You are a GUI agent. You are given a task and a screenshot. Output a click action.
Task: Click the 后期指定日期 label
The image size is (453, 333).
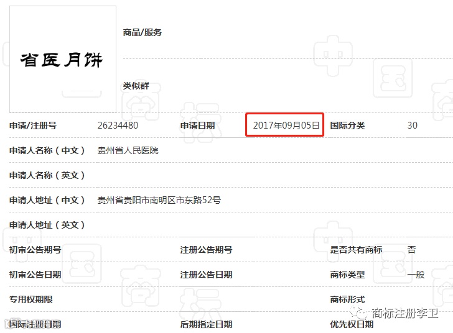207,324
